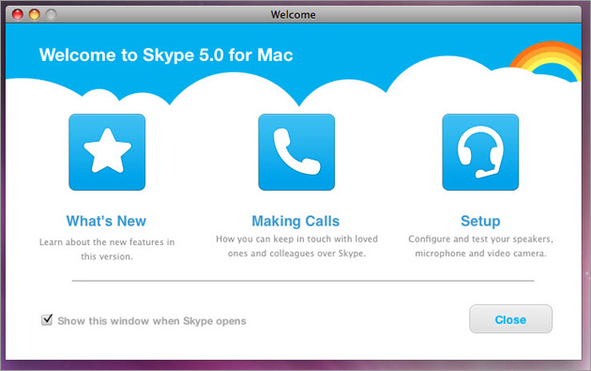Click 'Learn about the new features' description
The image size is (591, 371).
click(x=107, y=249)
